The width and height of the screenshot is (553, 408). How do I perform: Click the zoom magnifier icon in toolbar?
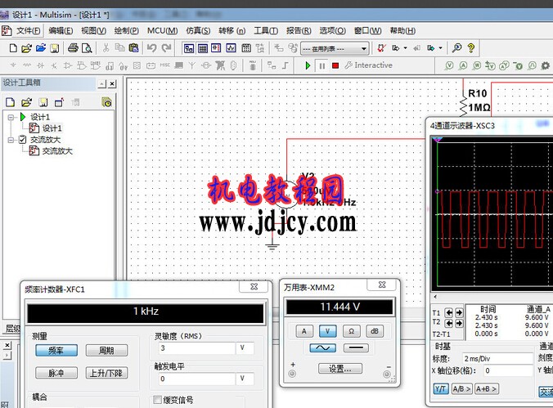[x=456, y=47]
